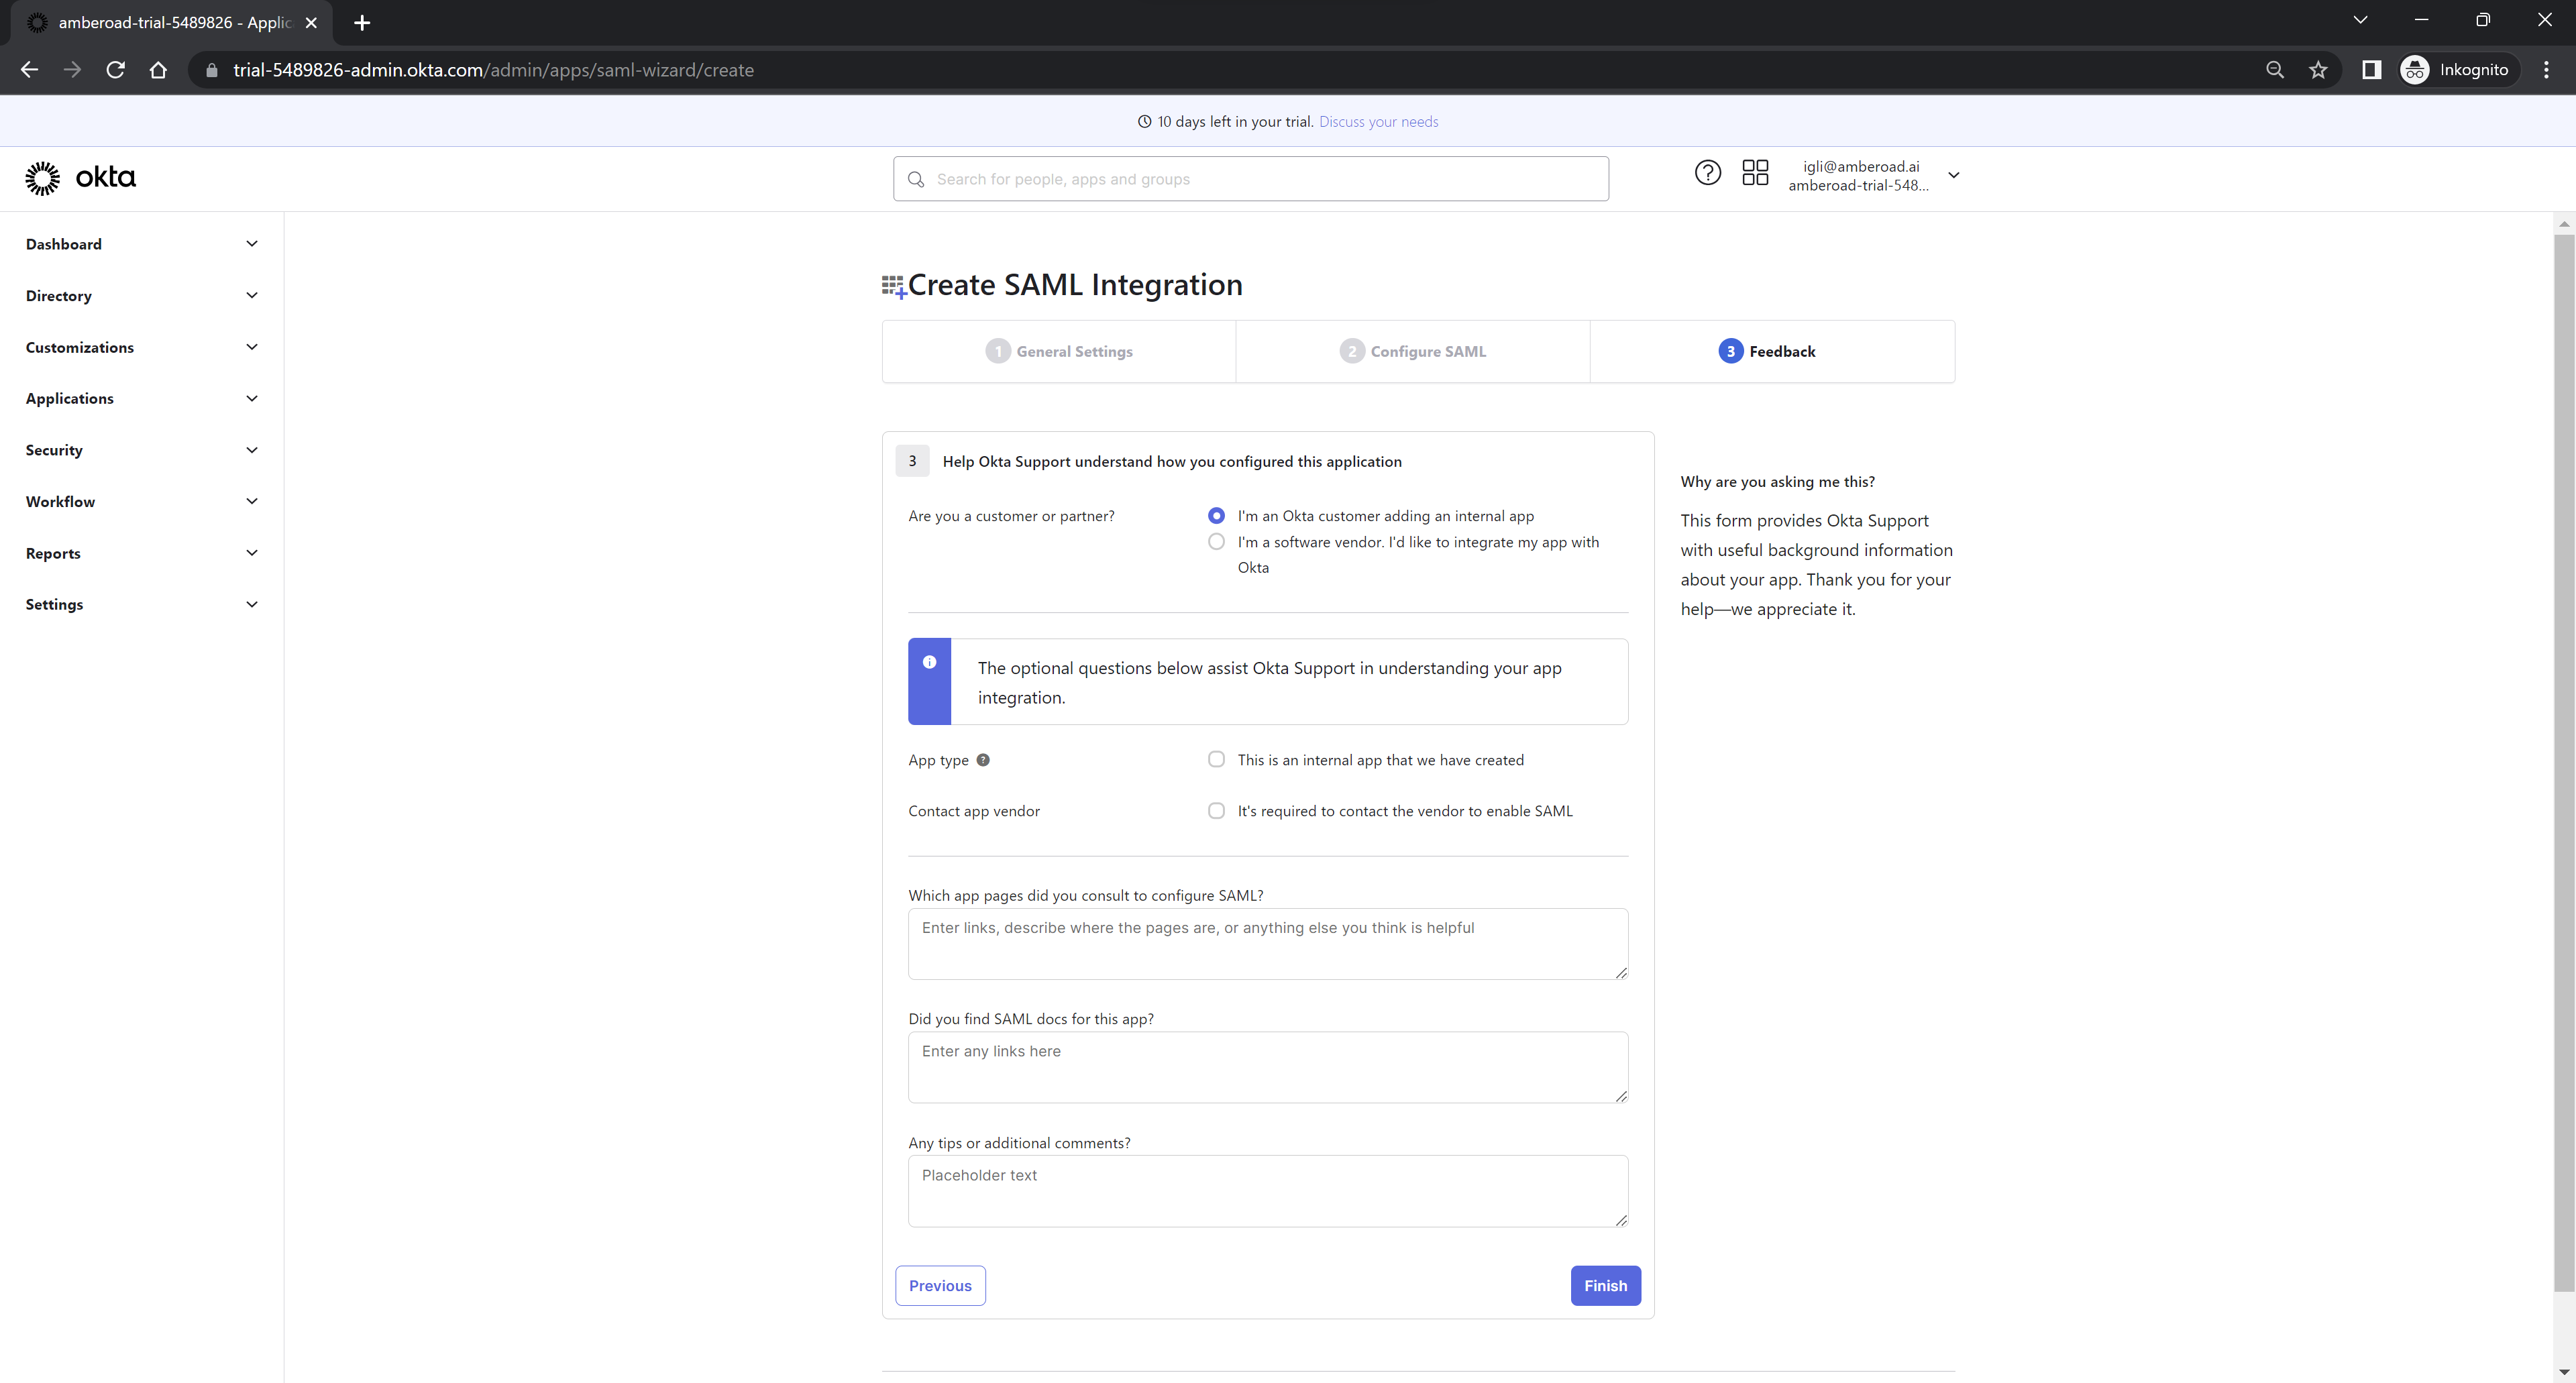Click the page vertical scrollbar

coord(2564,763)
